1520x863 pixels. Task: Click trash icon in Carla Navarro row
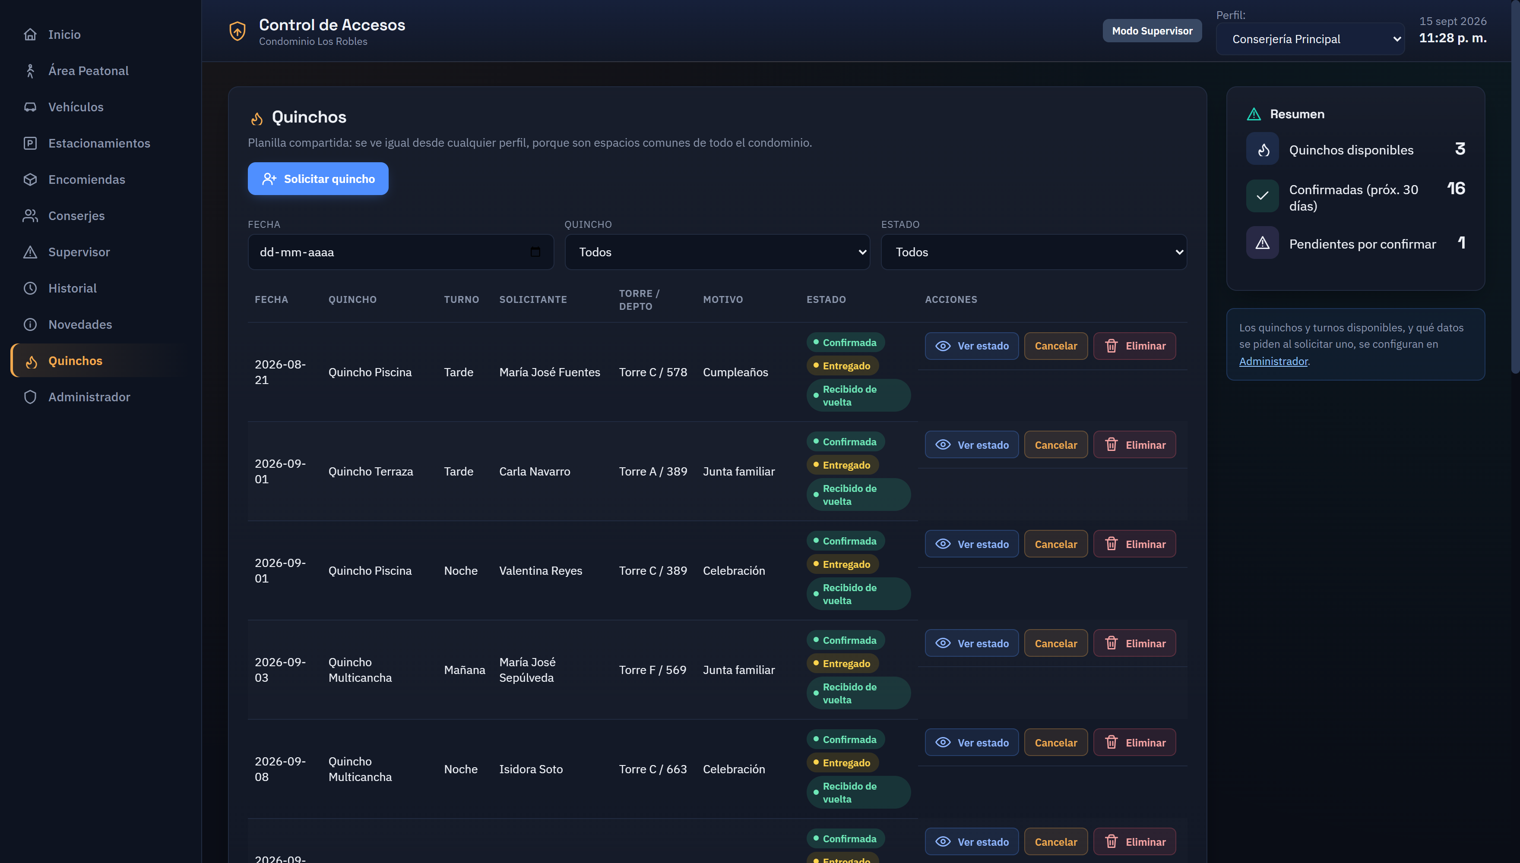[x=1111, y=444]
